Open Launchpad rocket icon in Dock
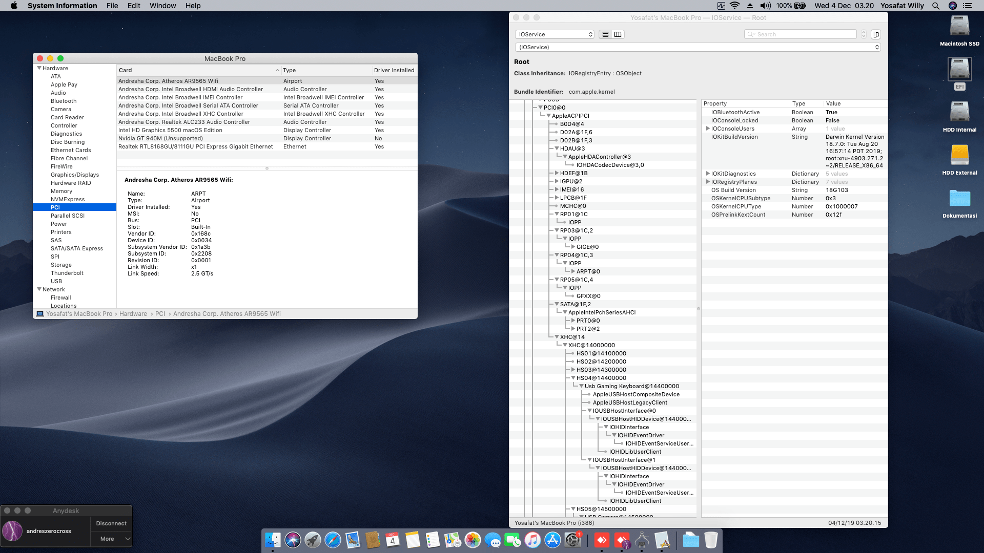The height and width of the screenshot is (553, 984). [313, 540]
